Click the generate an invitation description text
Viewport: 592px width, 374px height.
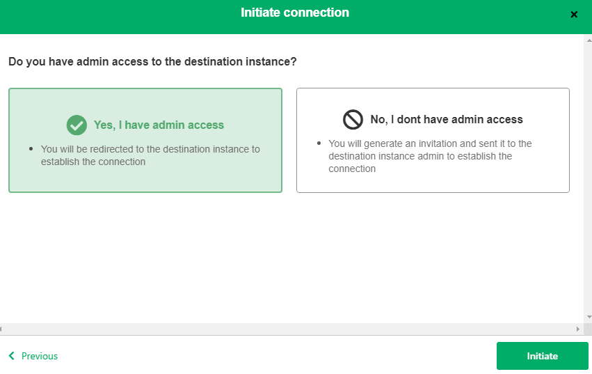pyautogui.click(x=430, y=156)
